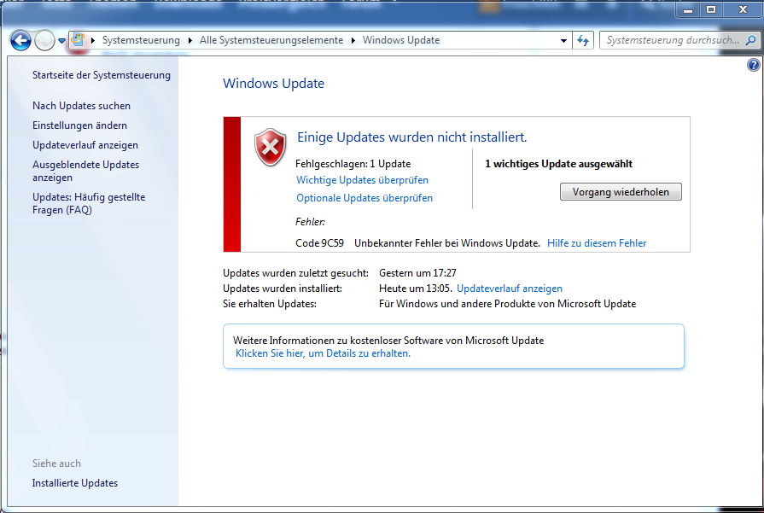Click the Control Panel icon in address bar
The width and height of the screenshot is (764, 513).
coord(78,40)
